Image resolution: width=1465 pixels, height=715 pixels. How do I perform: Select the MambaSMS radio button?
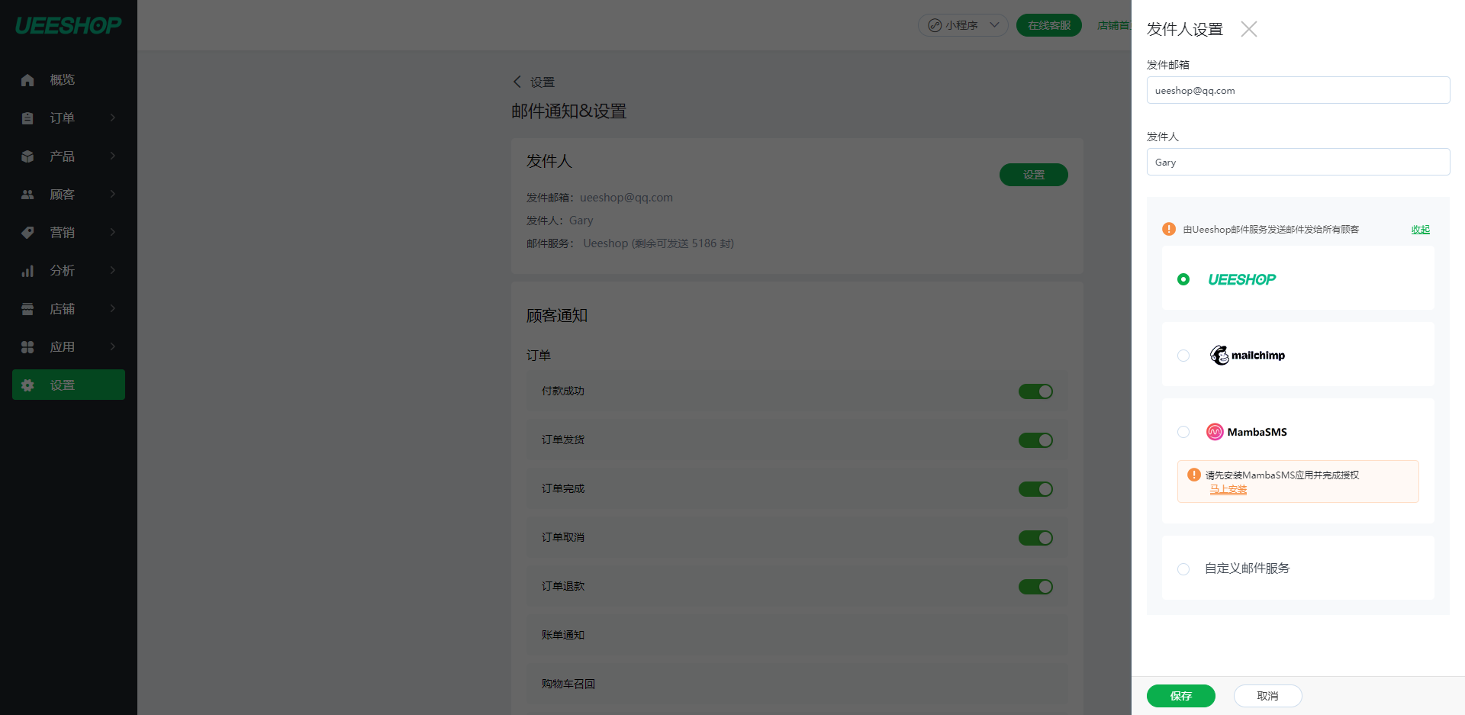[x=1183, y=432]
